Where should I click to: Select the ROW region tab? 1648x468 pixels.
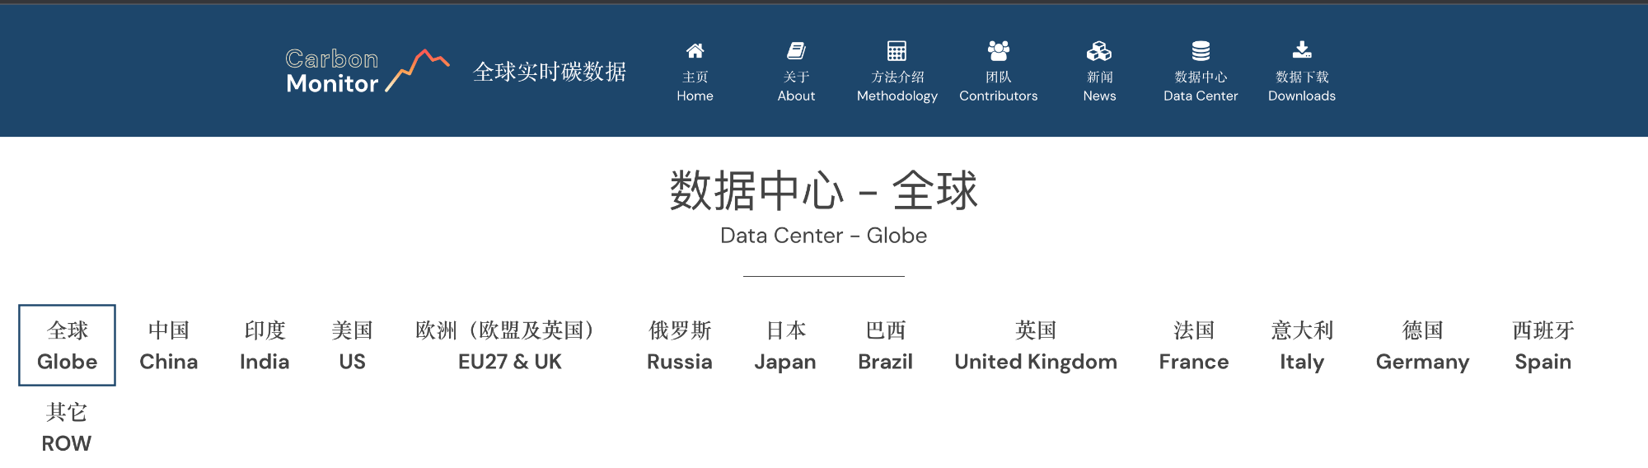pos(67,427)
